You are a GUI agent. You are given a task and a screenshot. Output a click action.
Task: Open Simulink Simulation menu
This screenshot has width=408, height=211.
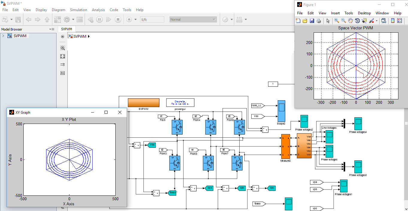click(x=78, y=10)
